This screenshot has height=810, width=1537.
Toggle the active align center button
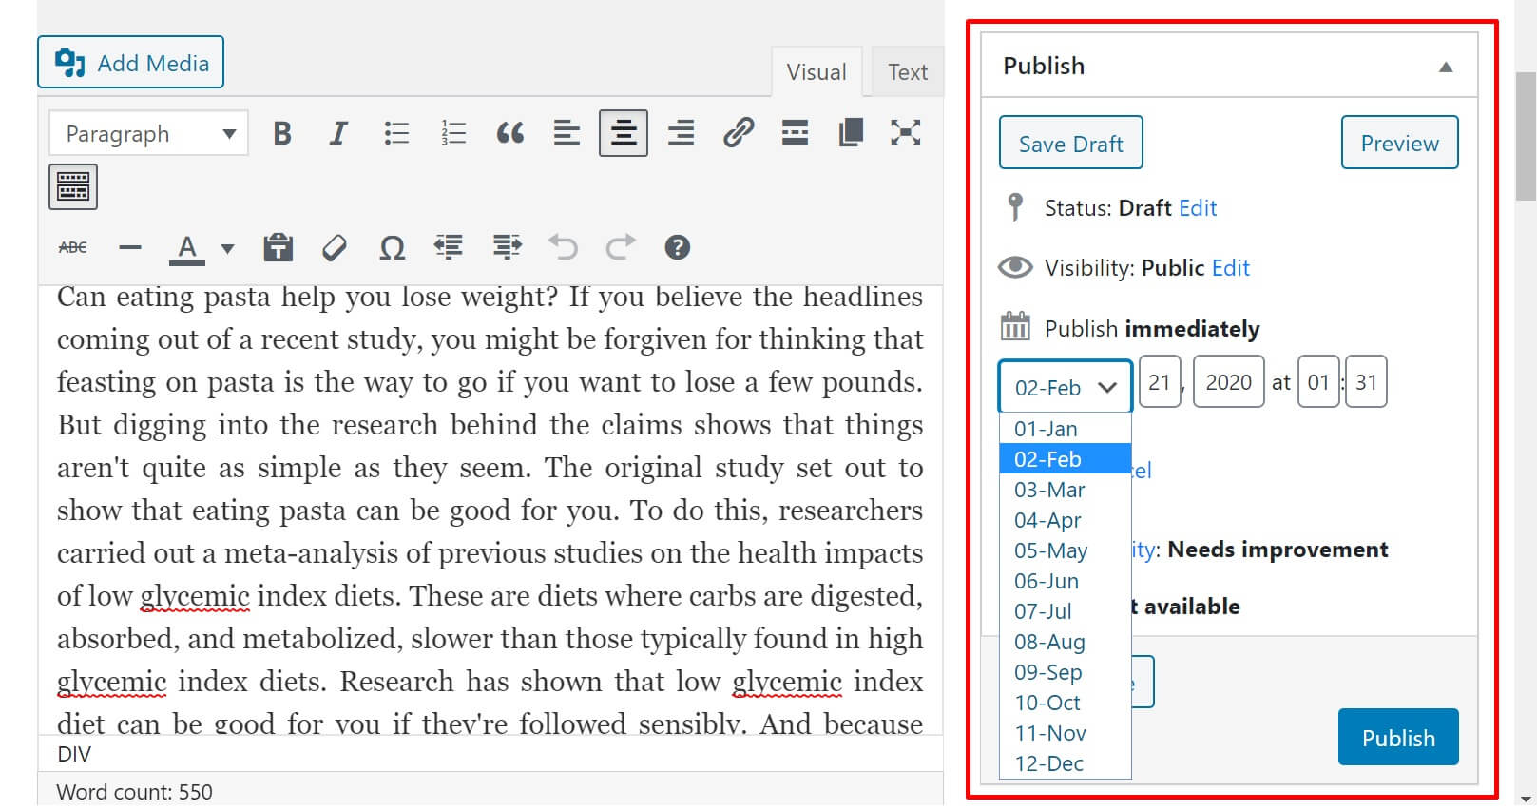pos(624,133)
